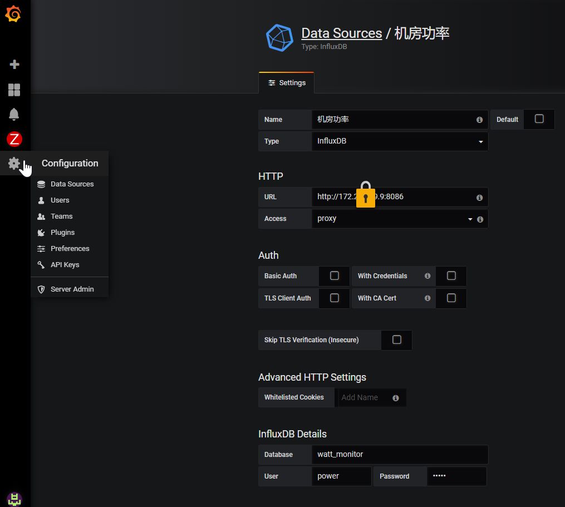The image size is (565, 507).
Task: Open Users in Configuration menu
Action: [70, 200]
